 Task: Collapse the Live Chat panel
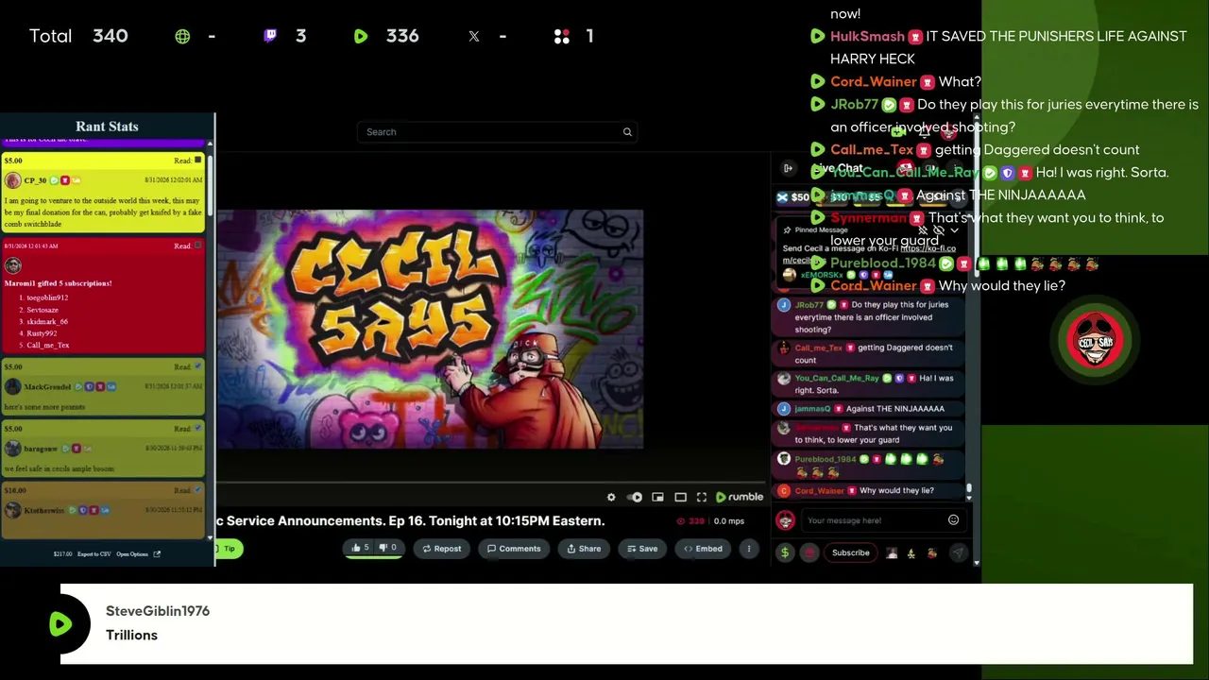coord(788,168)
